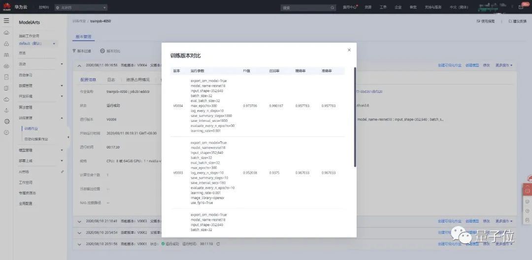Expand the 活动 sidebar section arrow
This screenshot has width=532, height=260.
62,64
